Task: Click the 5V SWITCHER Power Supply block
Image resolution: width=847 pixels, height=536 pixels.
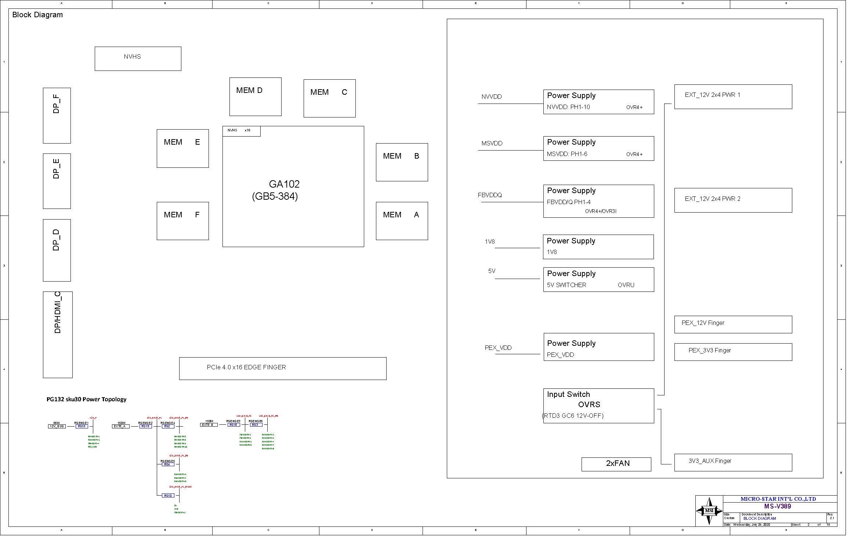Action: click(x=598, y=280)
